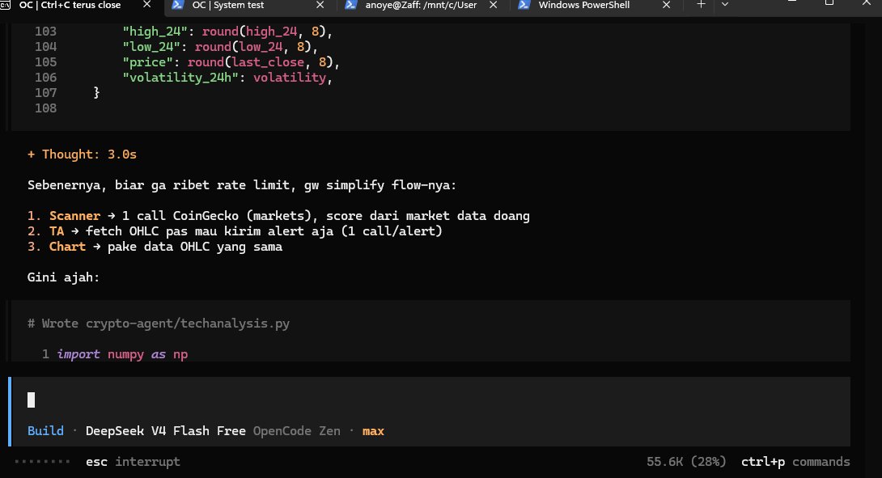Expand the "+ Thought: 3.0s" section
882x478 pixels.
coord(82,154)
